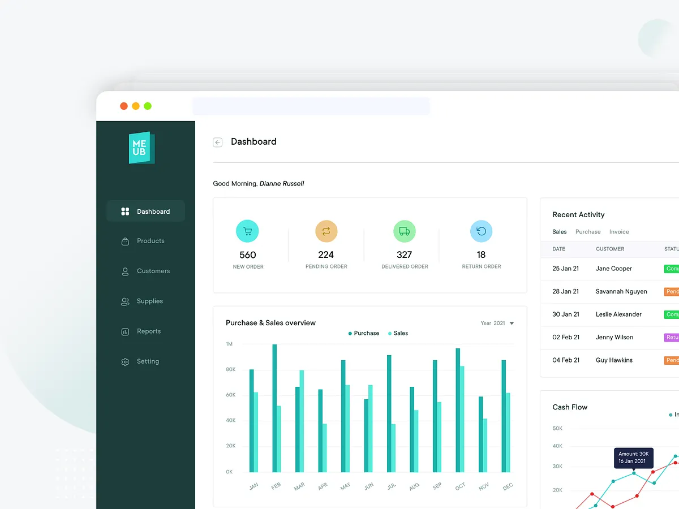
Task: Click the Amount 30K tooltip on the Cash Flow chart
Action: click(x=633, y=458)
